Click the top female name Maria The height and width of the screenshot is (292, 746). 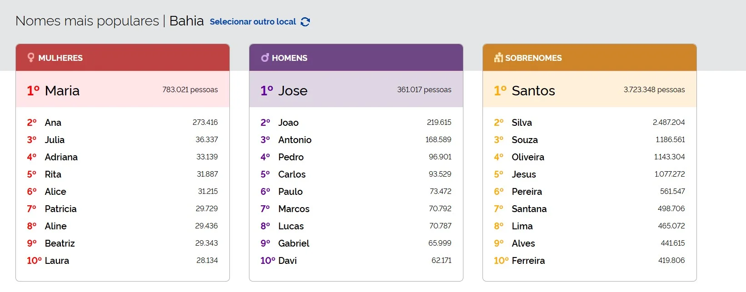pos(62,91)
